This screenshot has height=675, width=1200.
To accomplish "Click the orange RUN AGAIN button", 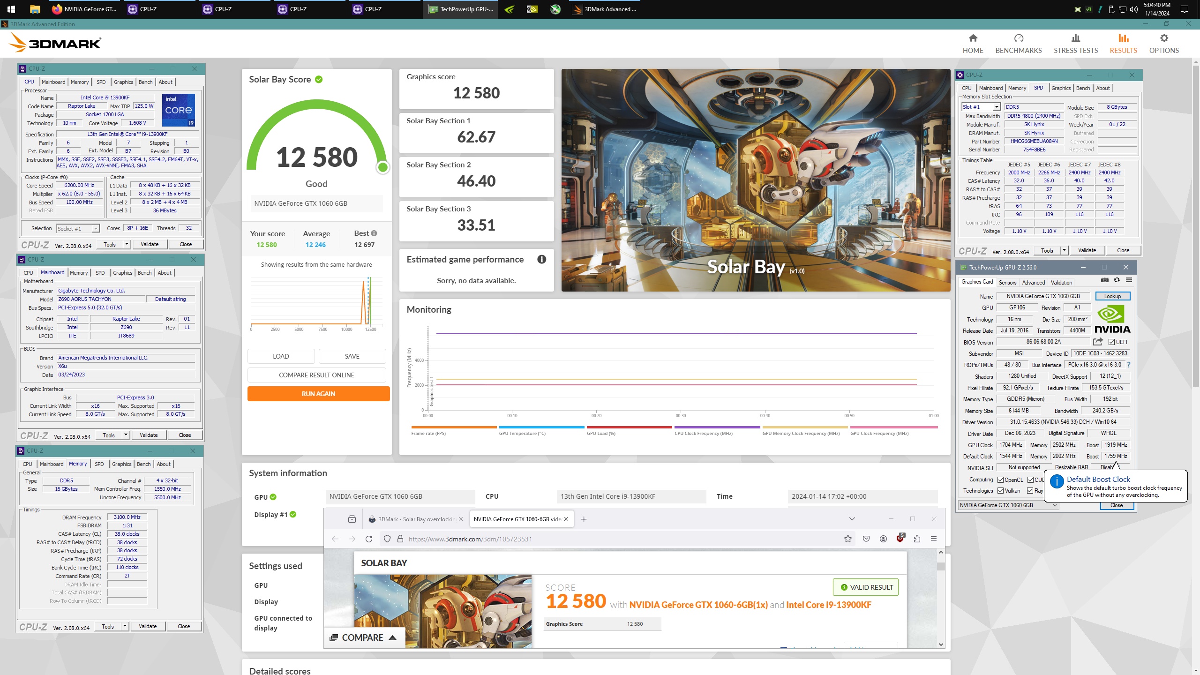I will tap(318, 394).
